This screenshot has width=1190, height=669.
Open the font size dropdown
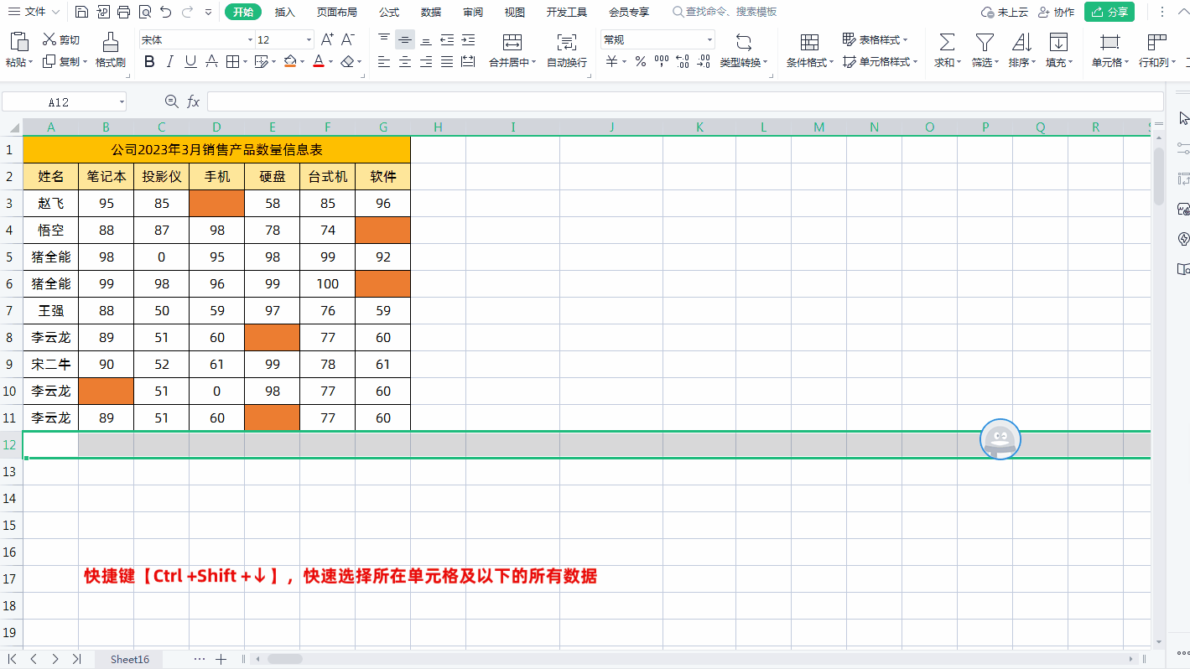click(x=309, y=40)
